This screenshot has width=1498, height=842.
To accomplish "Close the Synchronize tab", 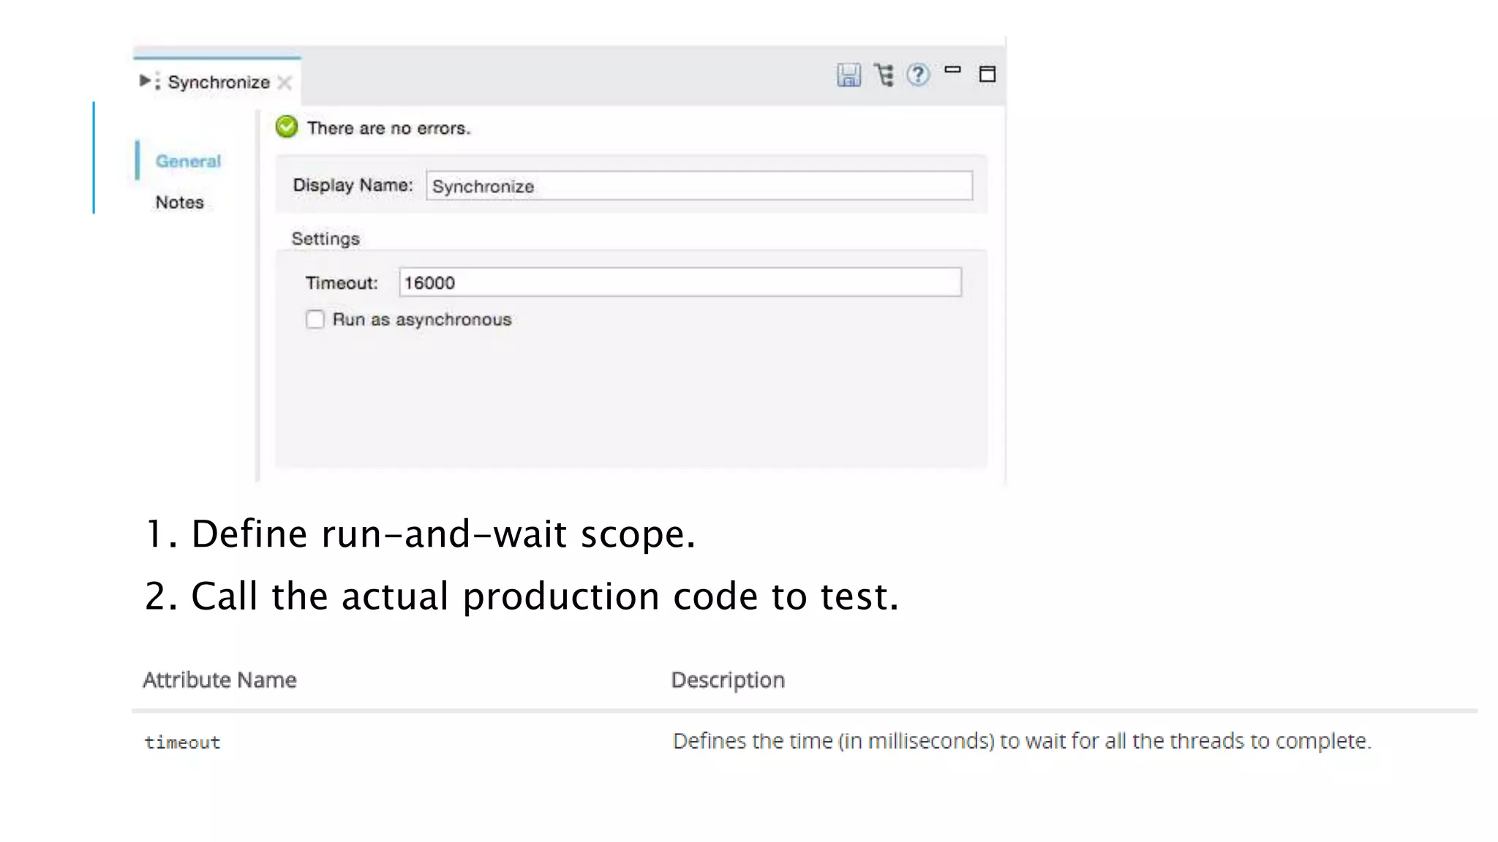I will pos(285,83).
